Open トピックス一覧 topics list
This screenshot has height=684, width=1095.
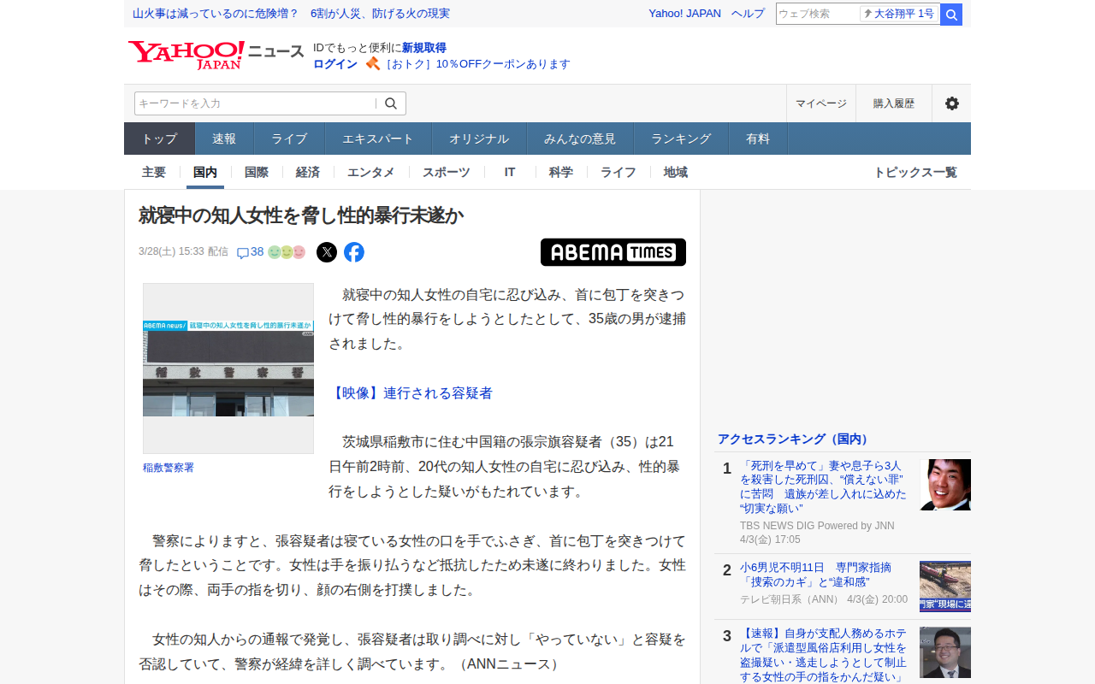pyautogui.click(x=915, y=172)
